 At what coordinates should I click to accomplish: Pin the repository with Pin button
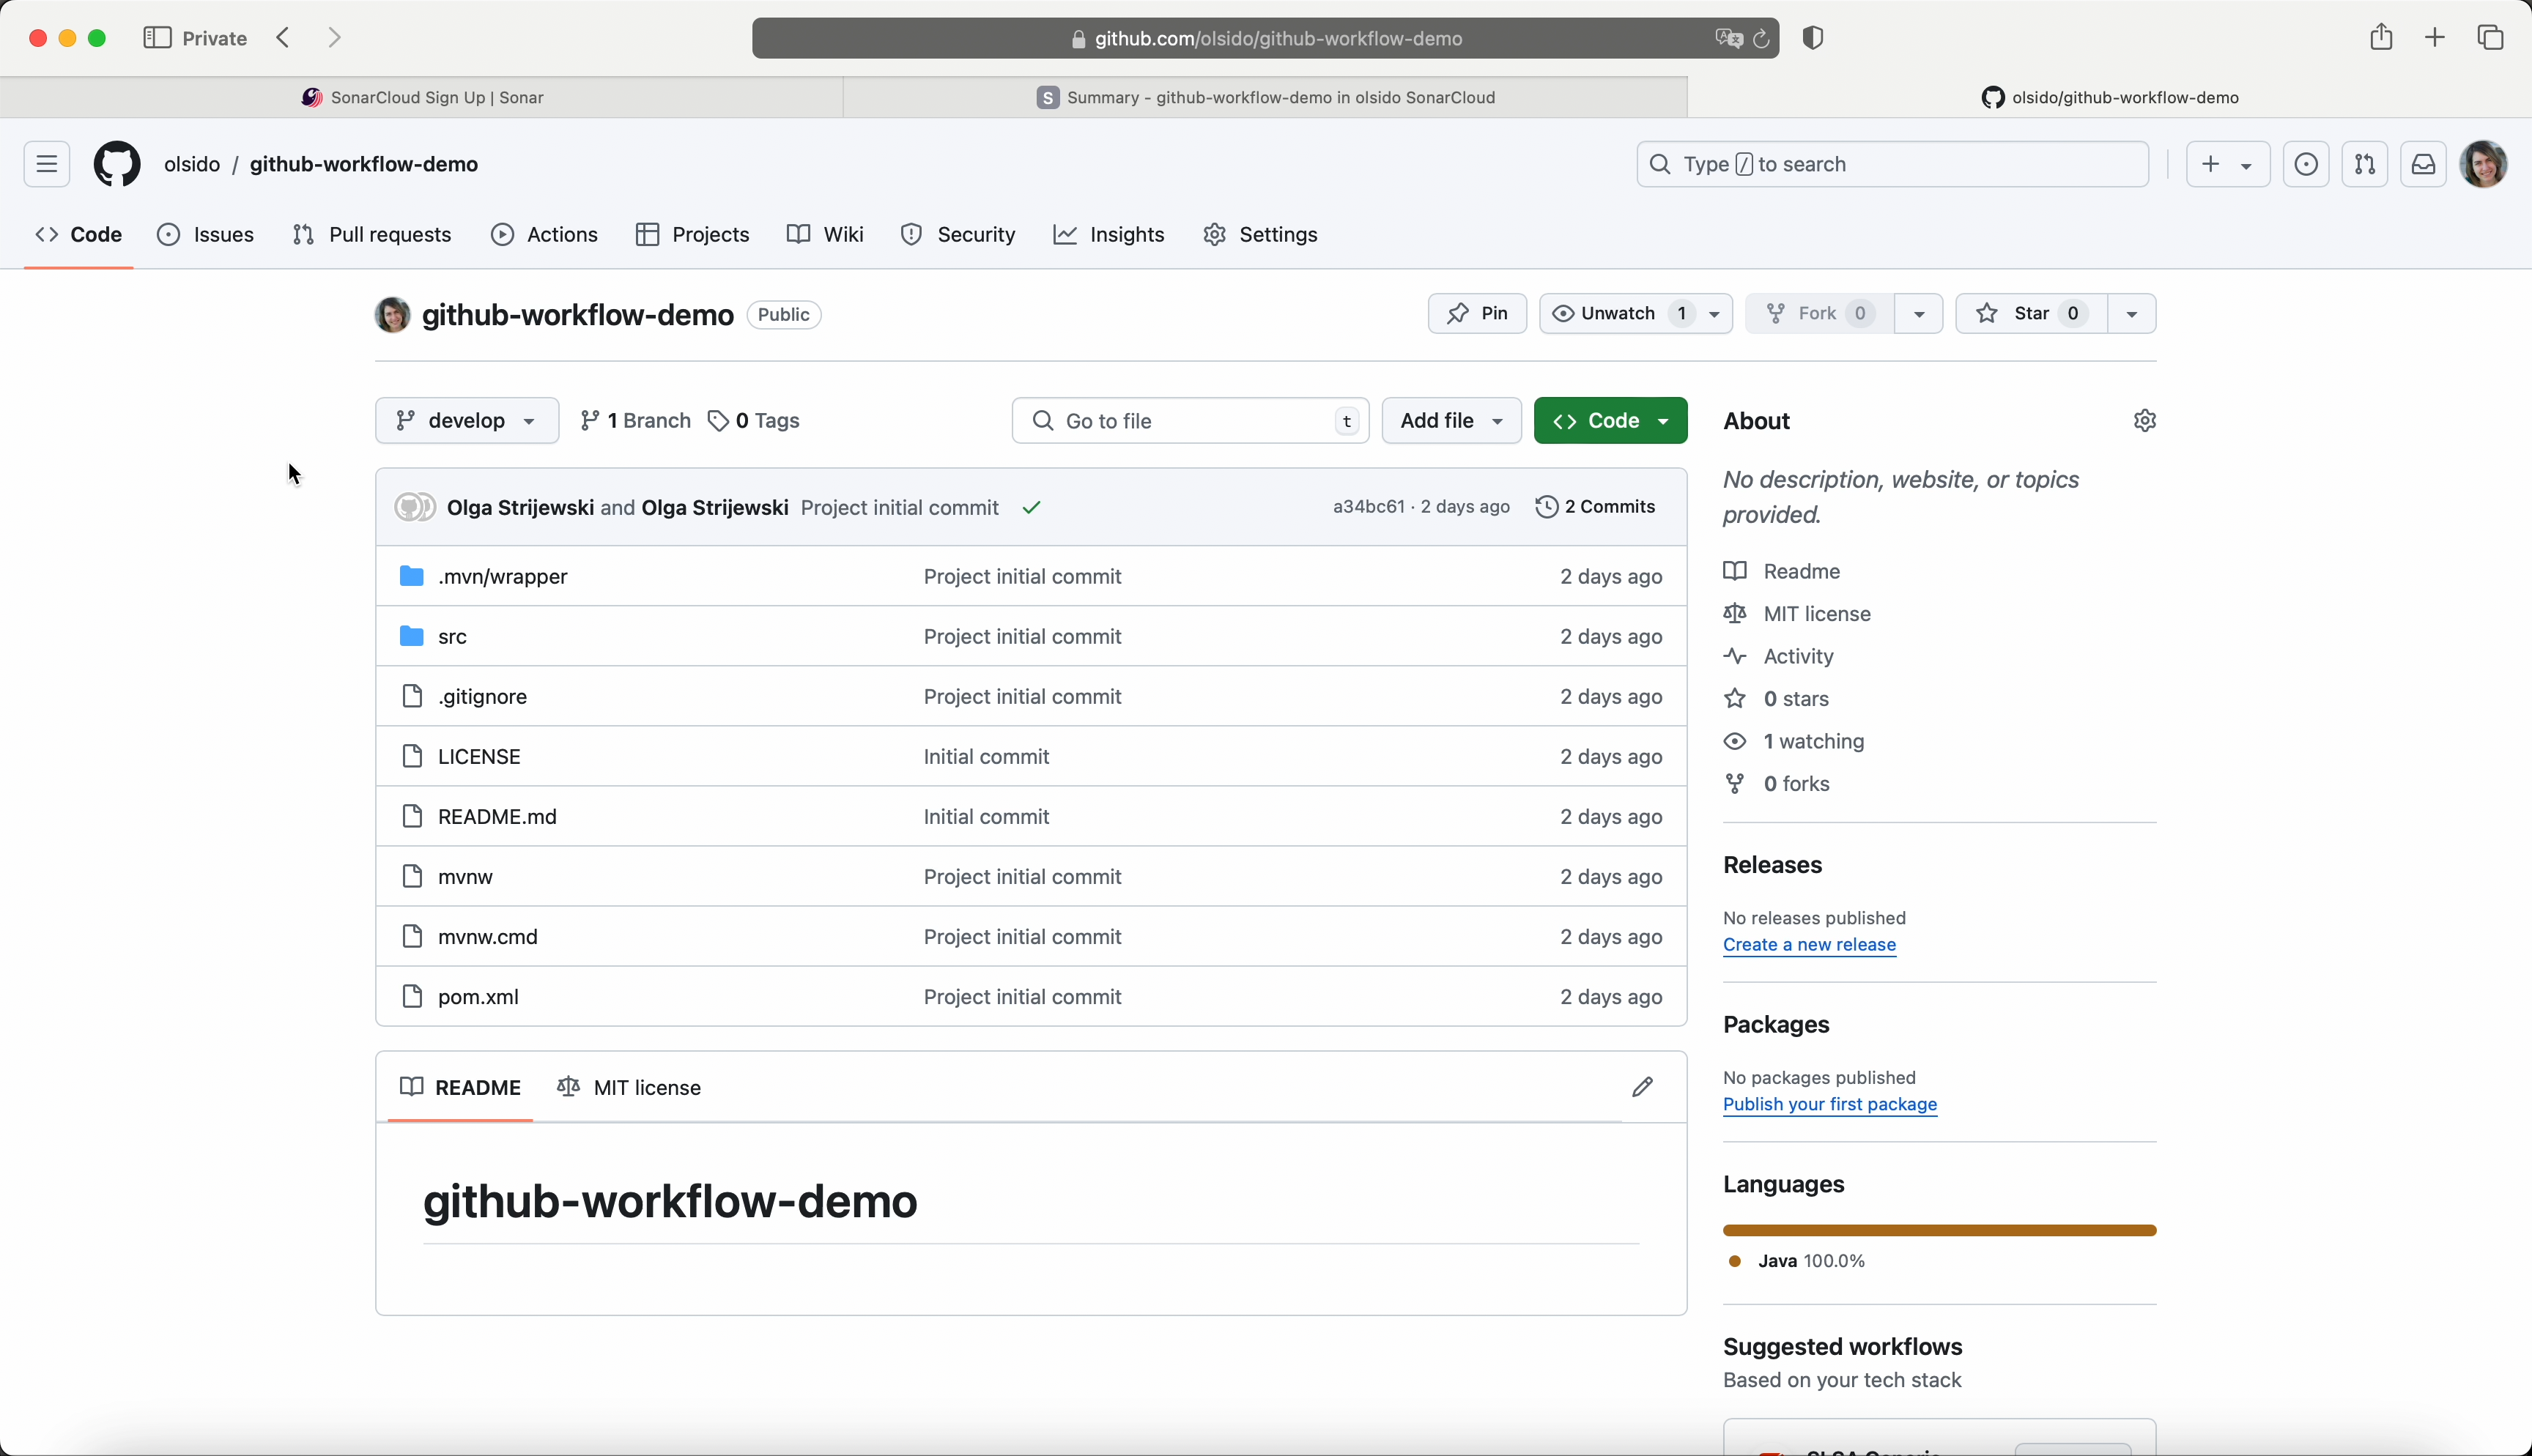(x=1477, y=314)
